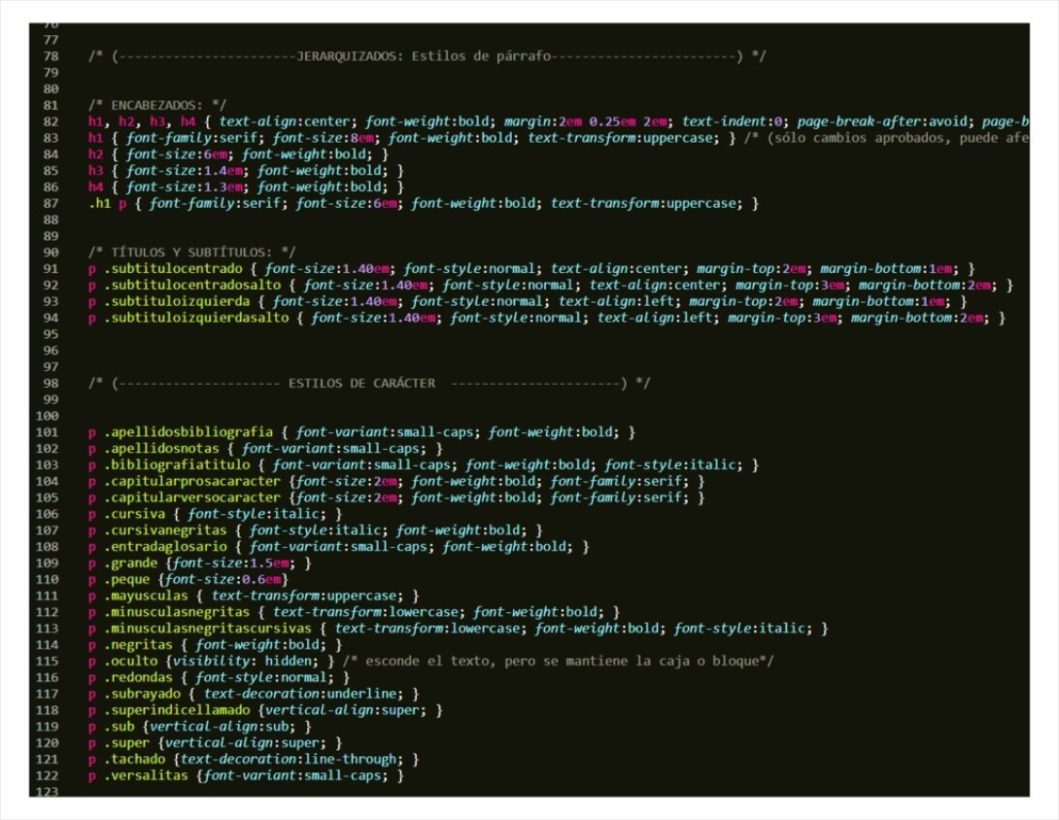Click the h4 selector on line 86
The width and height of the screenshot is (1059, 820).
pyautogui.click(x=95, y=188)
